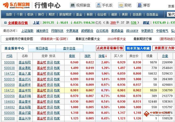Image resolution: width=175 pixels, height=122 pixels.
Task: Open fund code 184721
Action: point(9,90)
